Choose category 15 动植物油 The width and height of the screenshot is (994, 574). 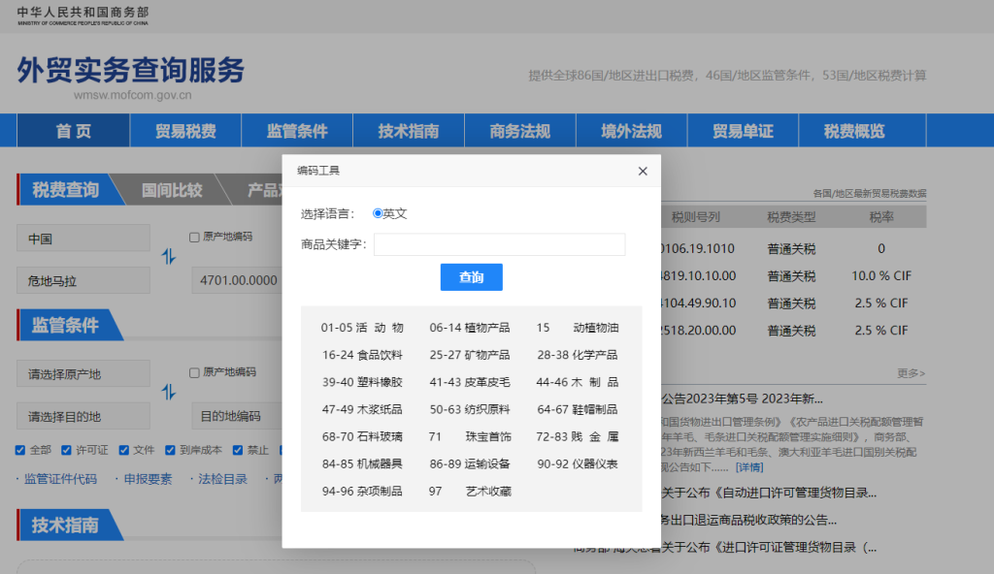click(577, 328)
